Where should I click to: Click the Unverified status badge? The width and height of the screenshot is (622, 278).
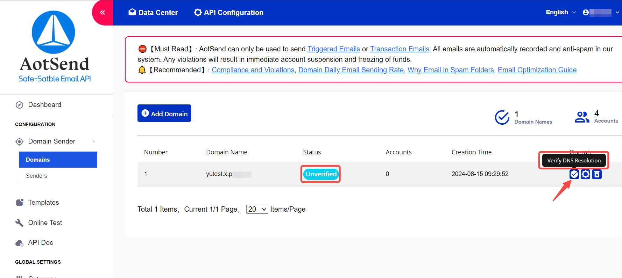(x=321, y=174)
